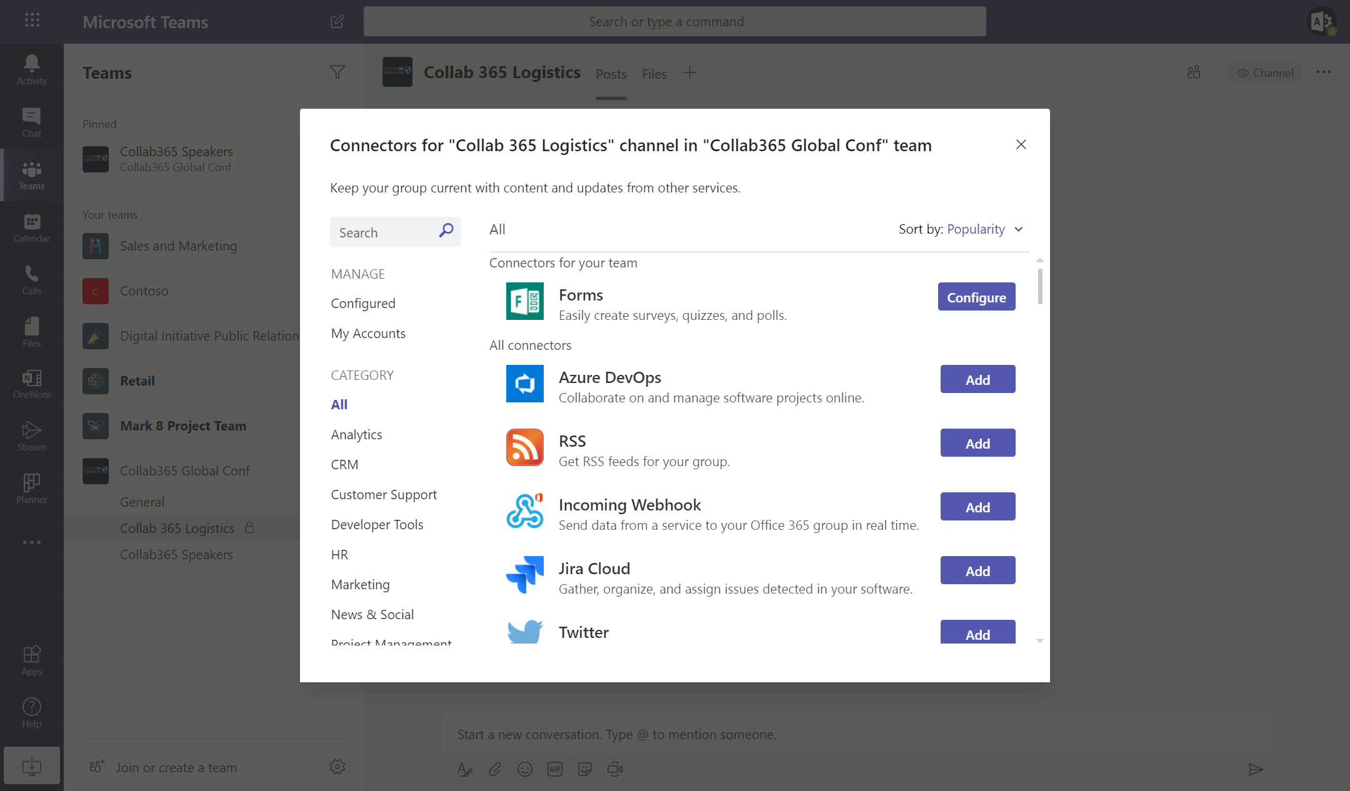The image size is (1350, 791).
Task: Open manage teams settings gear
Action: 337,767
